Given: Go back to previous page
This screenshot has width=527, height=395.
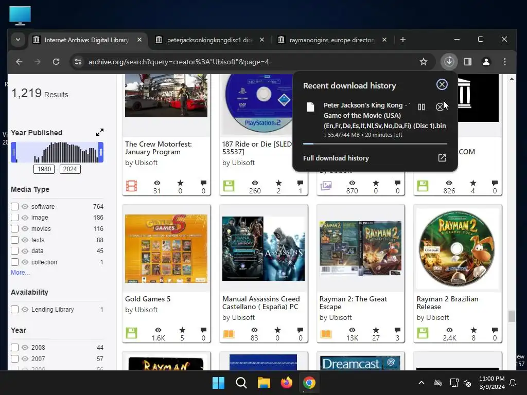Looking at the screenshot, I should coord(19,62).
